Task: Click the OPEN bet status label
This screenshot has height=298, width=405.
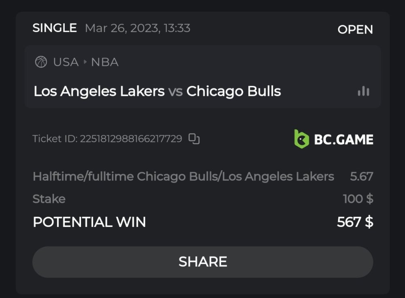Action: (355, 30)
